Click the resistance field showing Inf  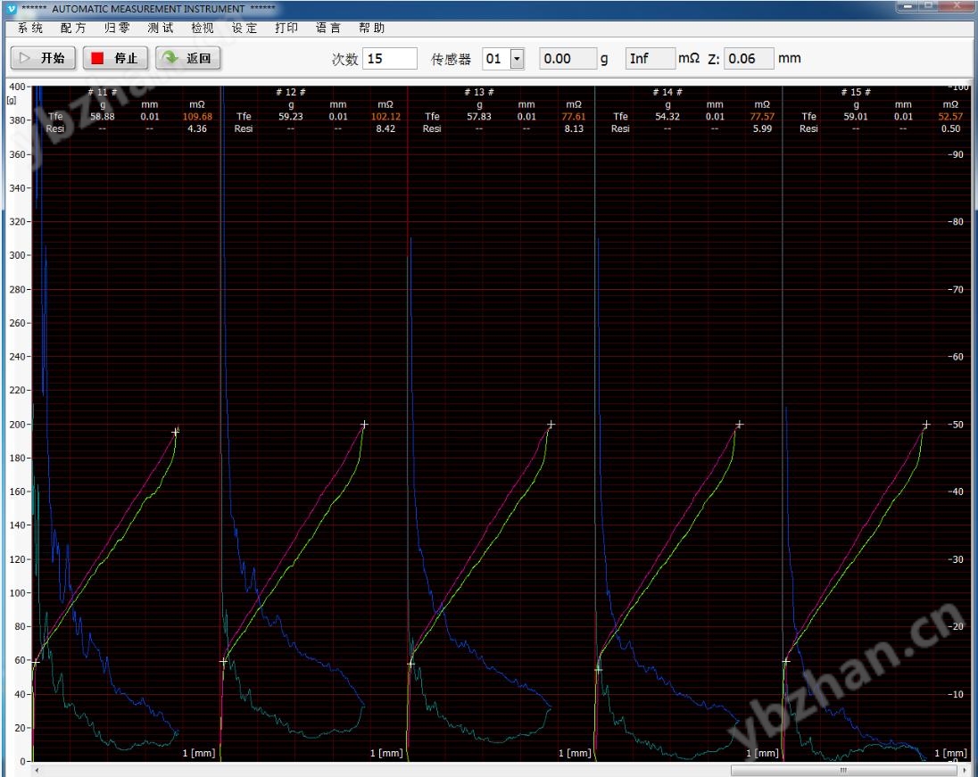click(x=651, y=59)
